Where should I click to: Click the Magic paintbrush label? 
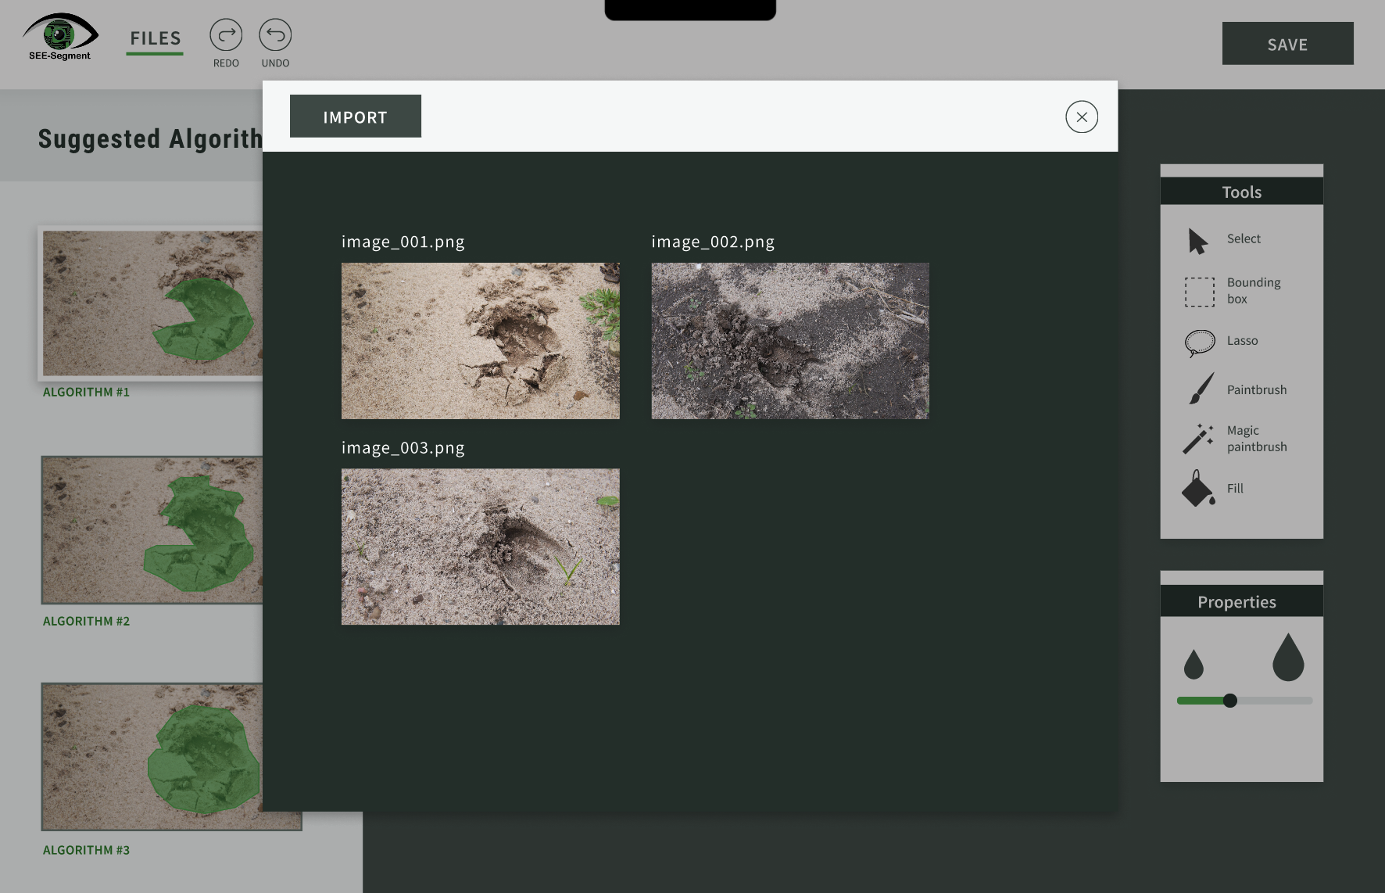tap(1257, 439)
